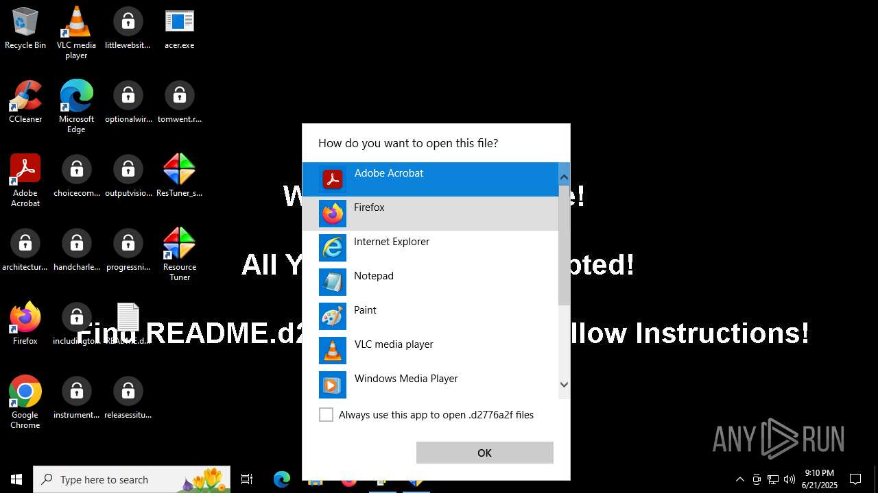Image resolution: width=878 pixels, height=493 pixels.
Task: Pick Windows Media Player from the list
Action: [430, 383]
